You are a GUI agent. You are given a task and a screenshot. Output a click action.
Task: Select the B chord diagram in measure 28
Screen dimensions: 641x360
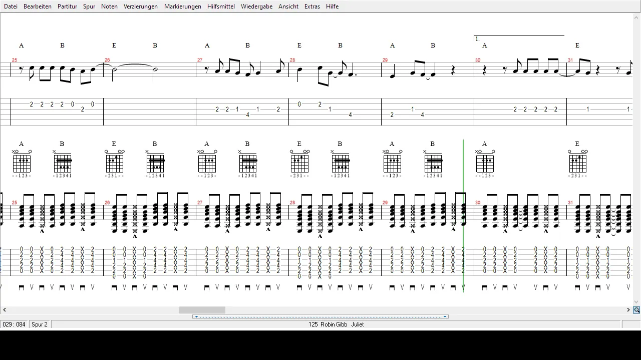[x=341, y=163]
